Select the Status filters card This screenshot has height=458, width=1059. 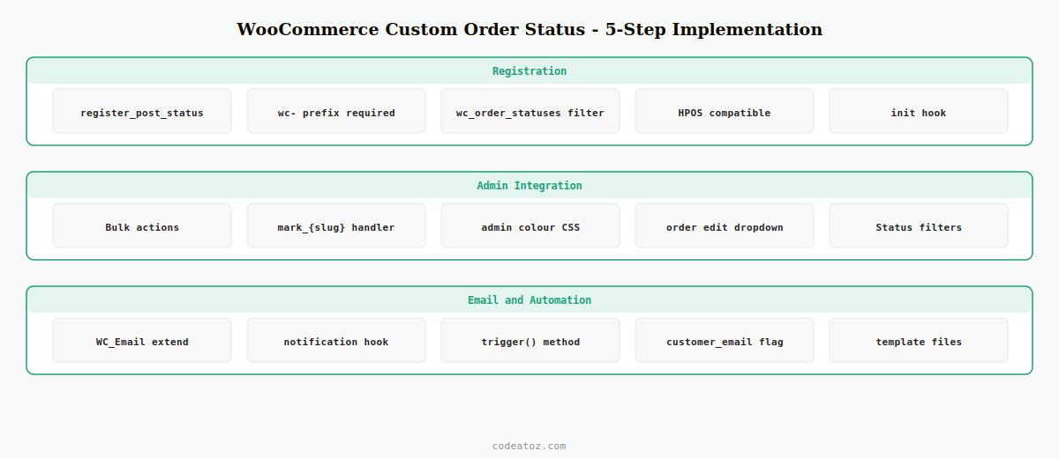(919, 225)
